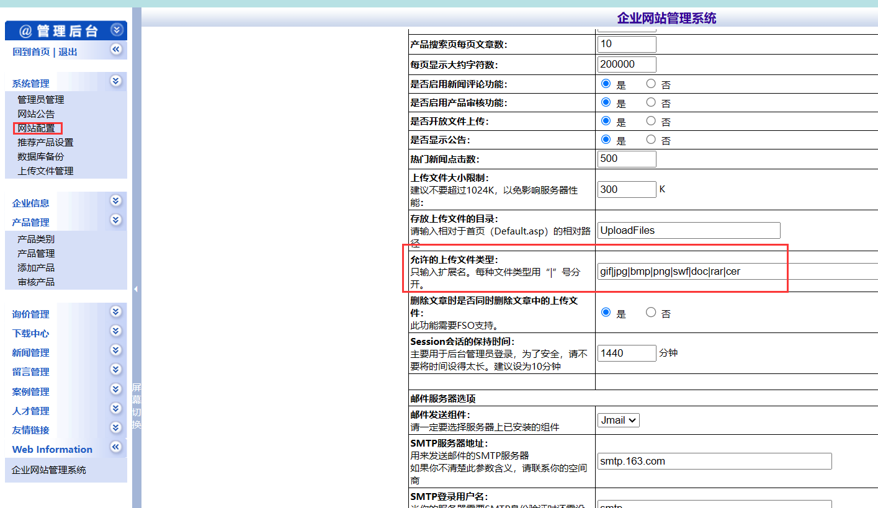Expand 下载中心 with its chevron icon

point(116,331)
